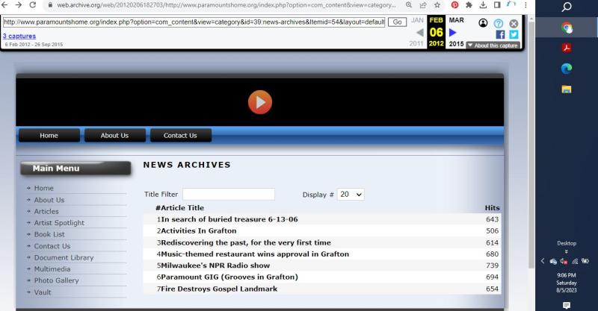Click the orange play button in banner
The image size is (598, 311).
click(259, 101)
